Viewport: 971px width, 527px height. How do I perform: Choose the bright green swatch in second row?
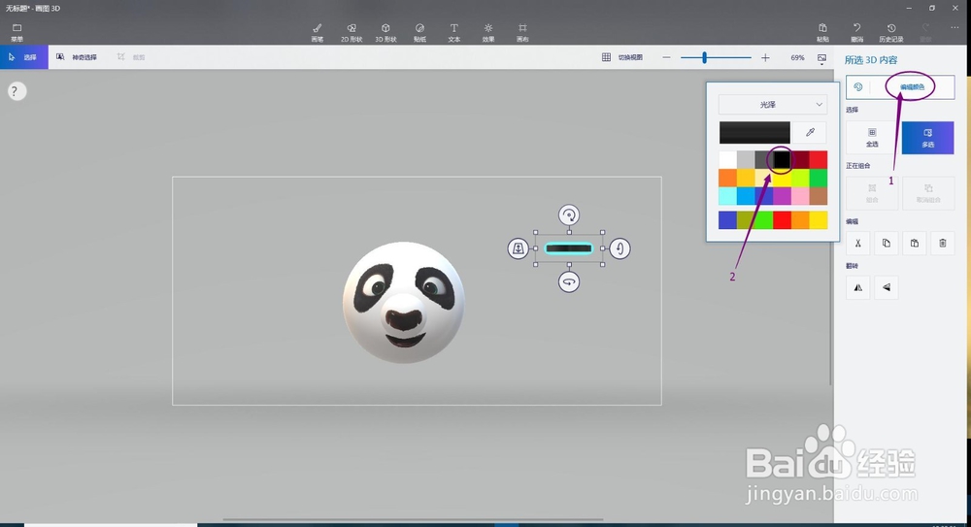click(818, 178)
